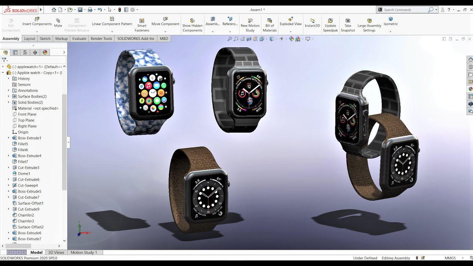Switch to the Sketch tab
473x266 pixels.
point(45,38)
